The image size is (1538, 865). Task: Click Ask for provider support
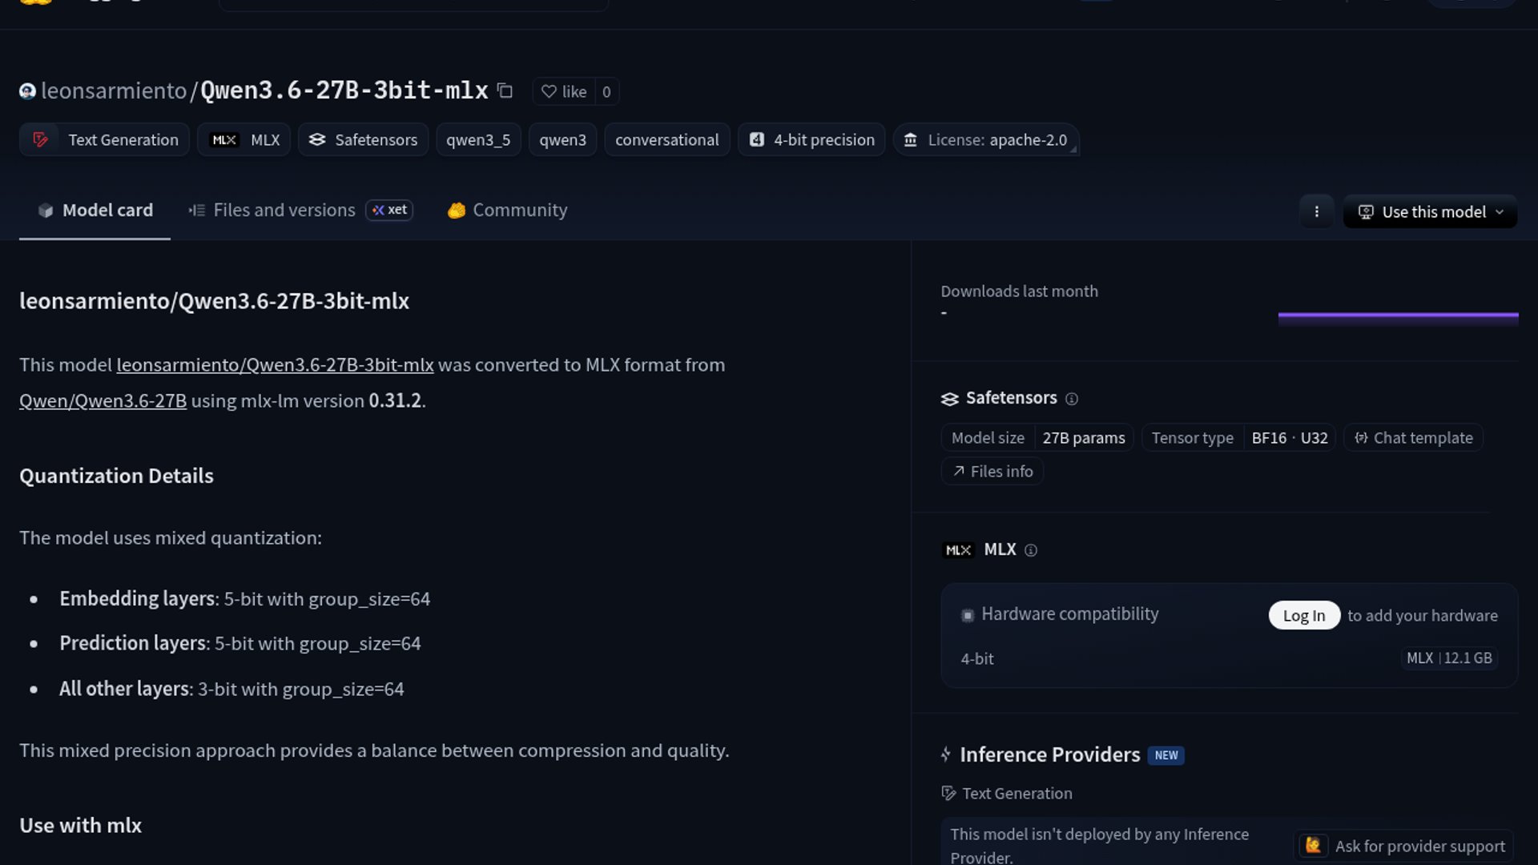1403,846
